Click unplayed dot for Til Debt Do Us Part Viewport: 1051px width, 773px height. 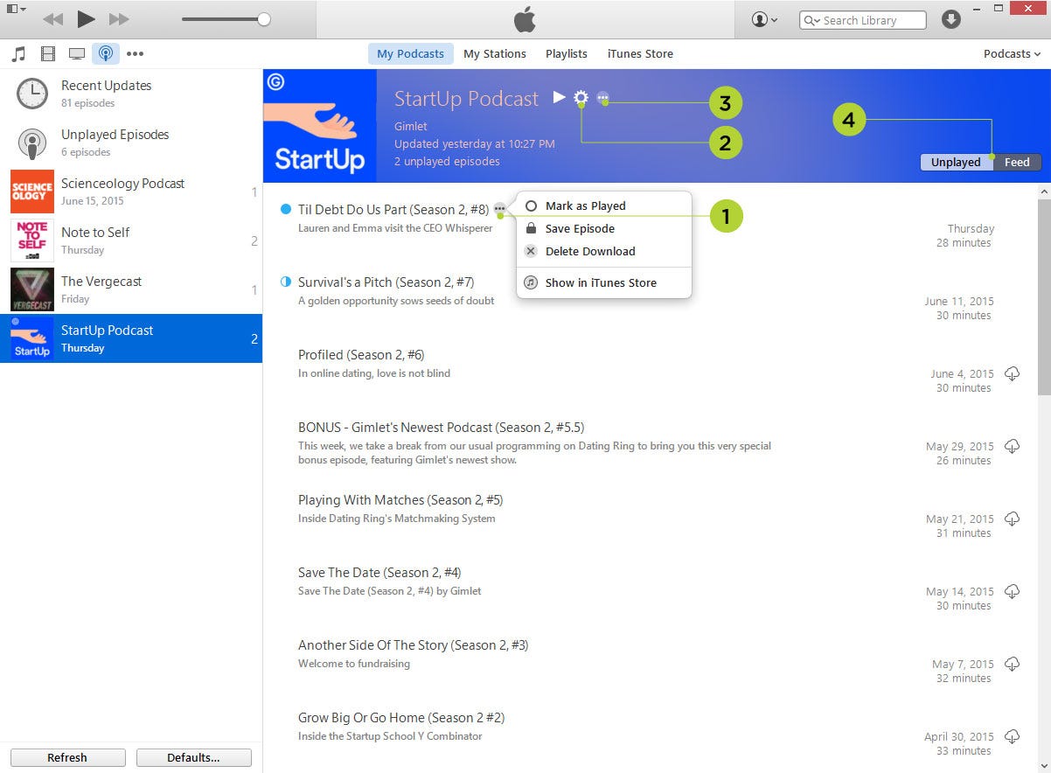[x=285, y=210]
